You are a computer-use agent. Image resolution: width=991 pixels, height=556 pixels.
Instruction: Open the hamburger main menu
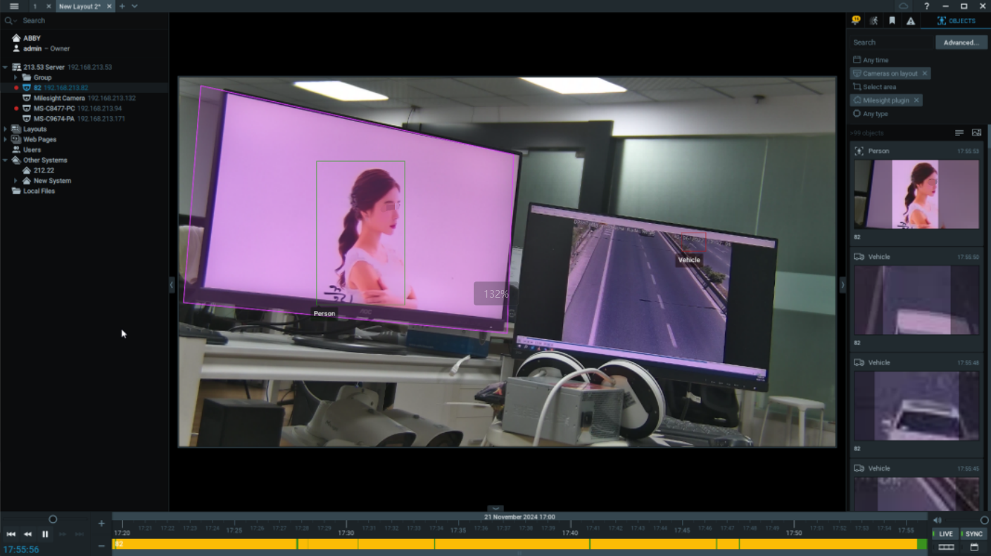[x=14, y=6]
